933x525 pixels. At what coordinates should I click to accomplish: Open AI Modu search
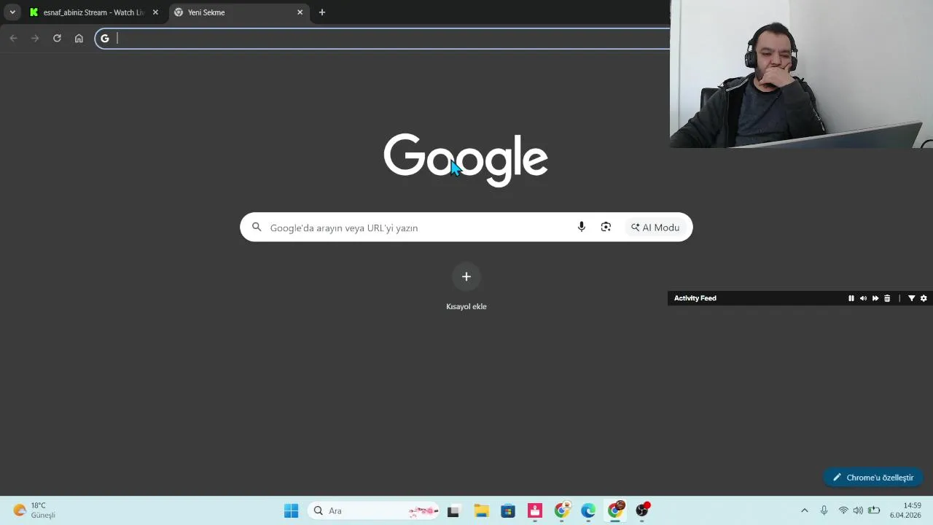[655, 227]
